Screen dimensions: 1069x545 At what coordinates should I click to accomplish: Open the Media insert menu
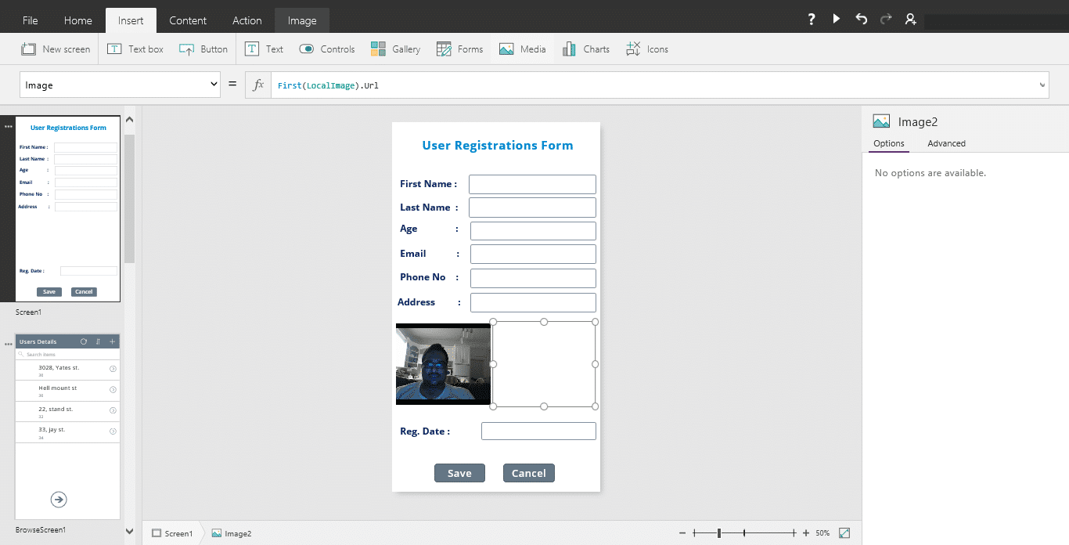click(522, 49)
